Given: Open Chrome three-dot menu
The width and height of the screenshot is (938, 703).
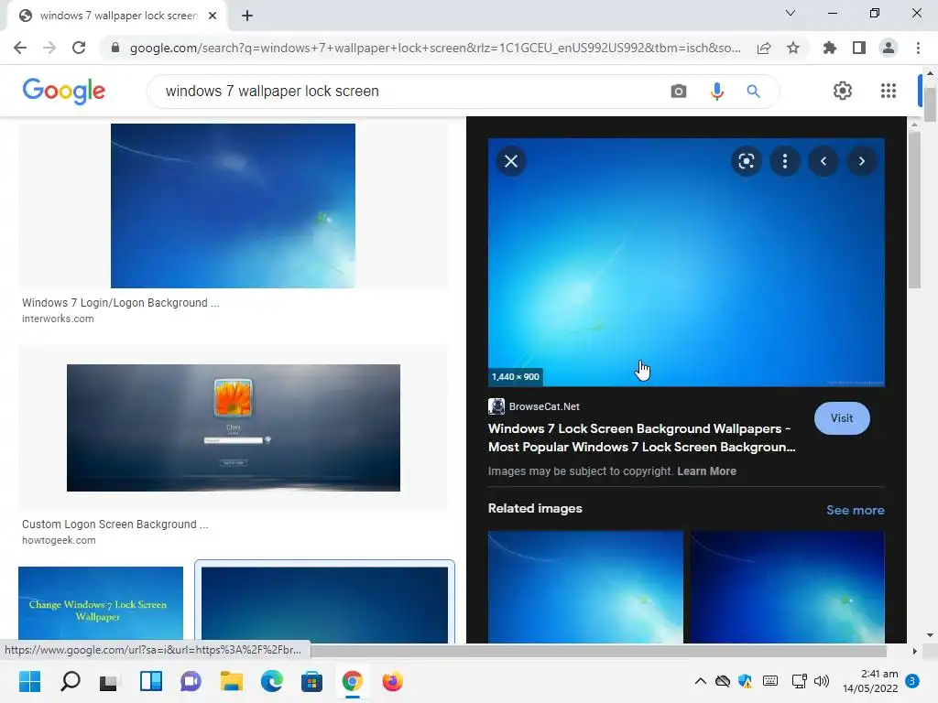Looking at the screenshot, I should [x=918, y=48].
